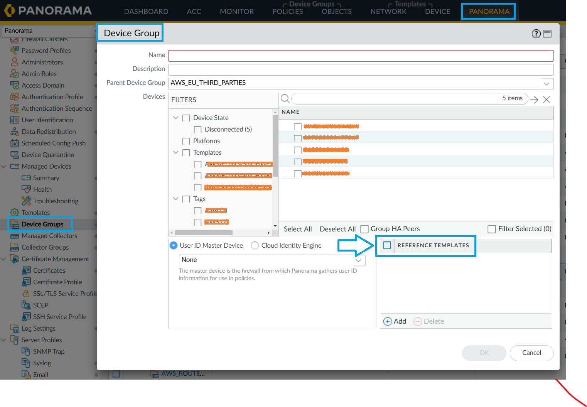Collapse the Server Profiles tree node

click(4, 340)
